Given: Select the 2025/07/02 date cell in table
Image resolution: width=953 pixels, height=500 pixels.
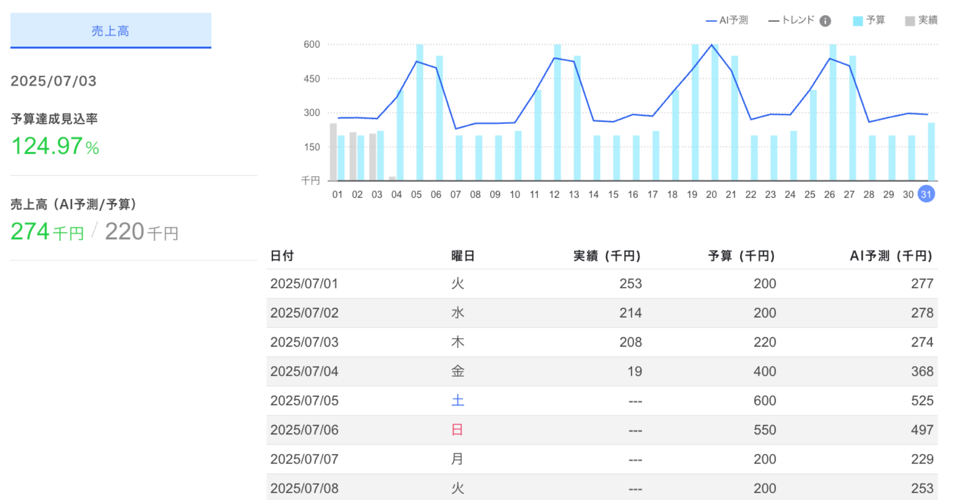Looking at the screenshot, I should [x=304, y=313].
